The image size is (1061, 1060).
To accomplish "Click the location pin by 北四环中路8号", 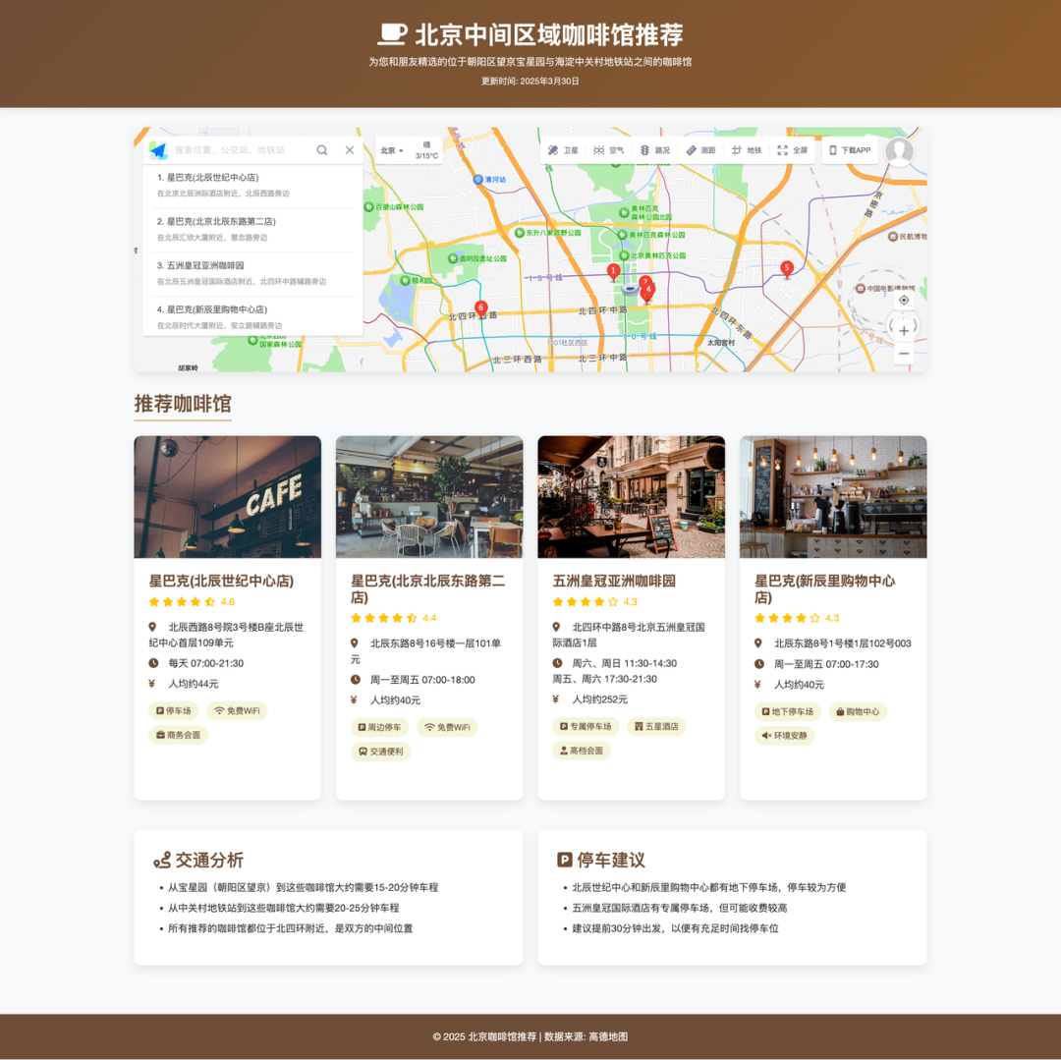I will tap(556, 627).
